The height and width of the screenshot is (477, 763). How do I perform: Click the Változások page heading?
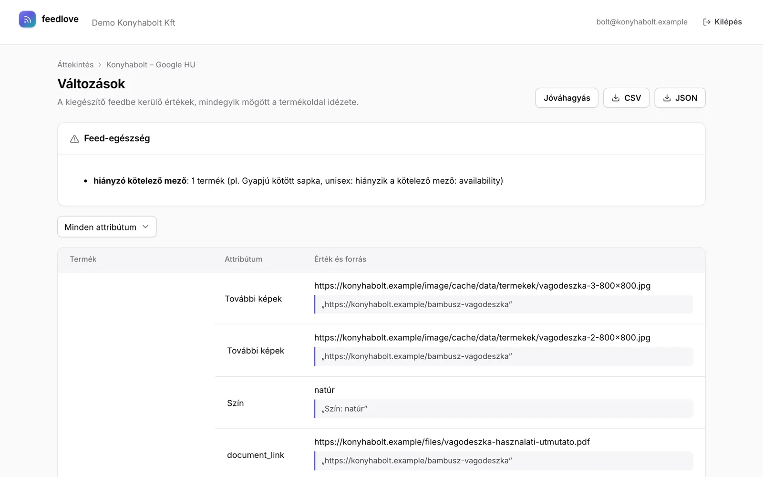pos(91,84)
